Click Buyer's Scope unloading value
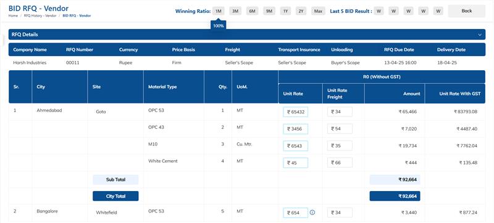Image resolution: width=494 pixels, height=223 pixels. tap(345, 63)
